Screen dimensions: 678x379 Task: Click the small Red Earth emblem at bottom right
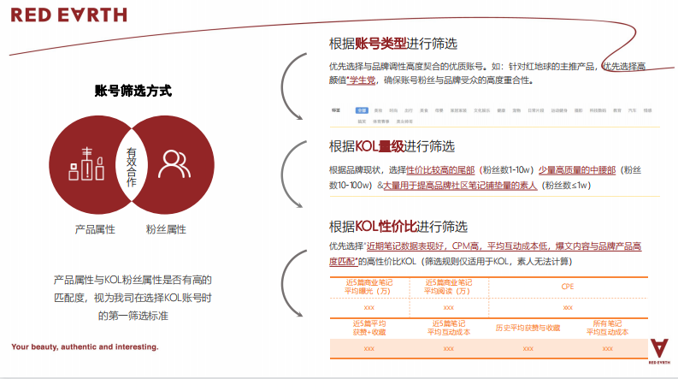(659, 351)
